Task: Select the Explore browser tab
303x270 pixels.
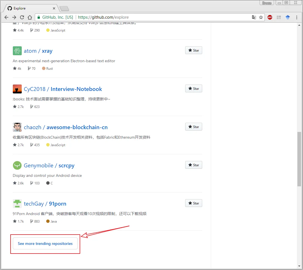Action: tap(31, 8)
